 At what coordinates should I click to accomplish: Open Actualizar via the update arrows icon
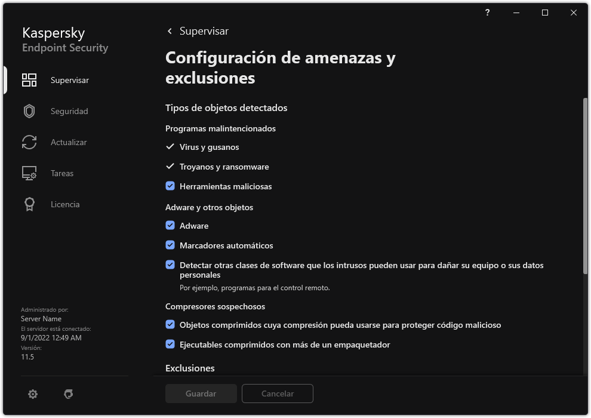(29, 142)
